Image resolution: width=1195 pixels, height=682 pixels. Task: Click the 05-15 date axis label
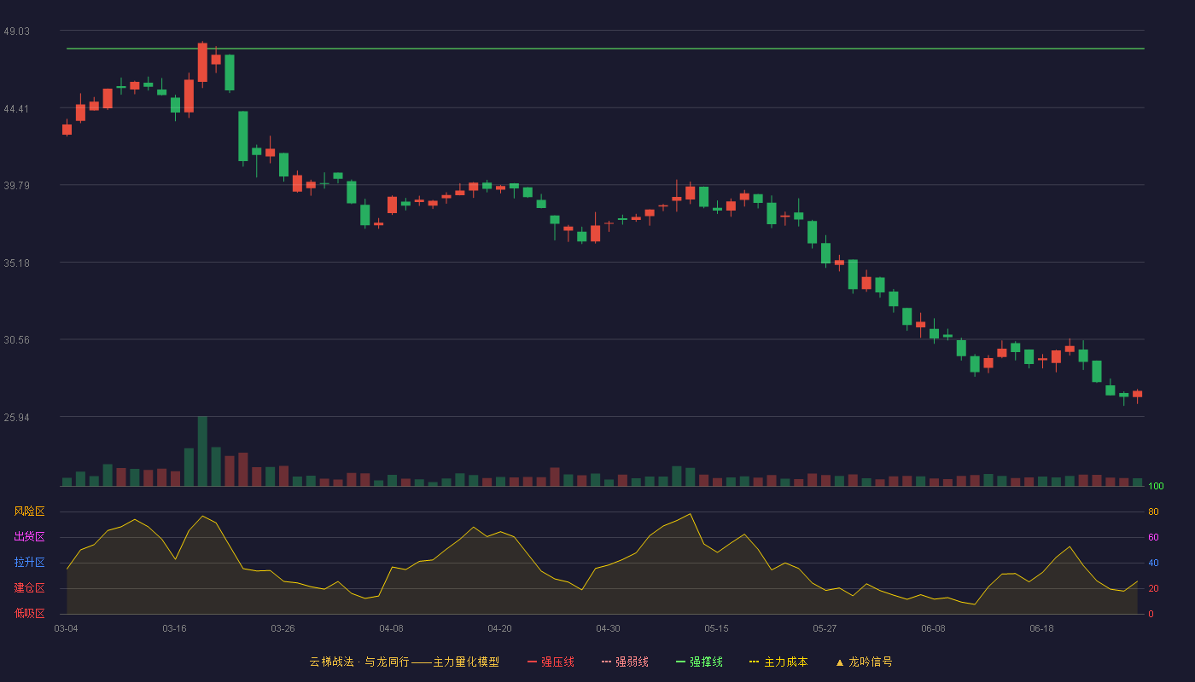(x=716, y=628)
